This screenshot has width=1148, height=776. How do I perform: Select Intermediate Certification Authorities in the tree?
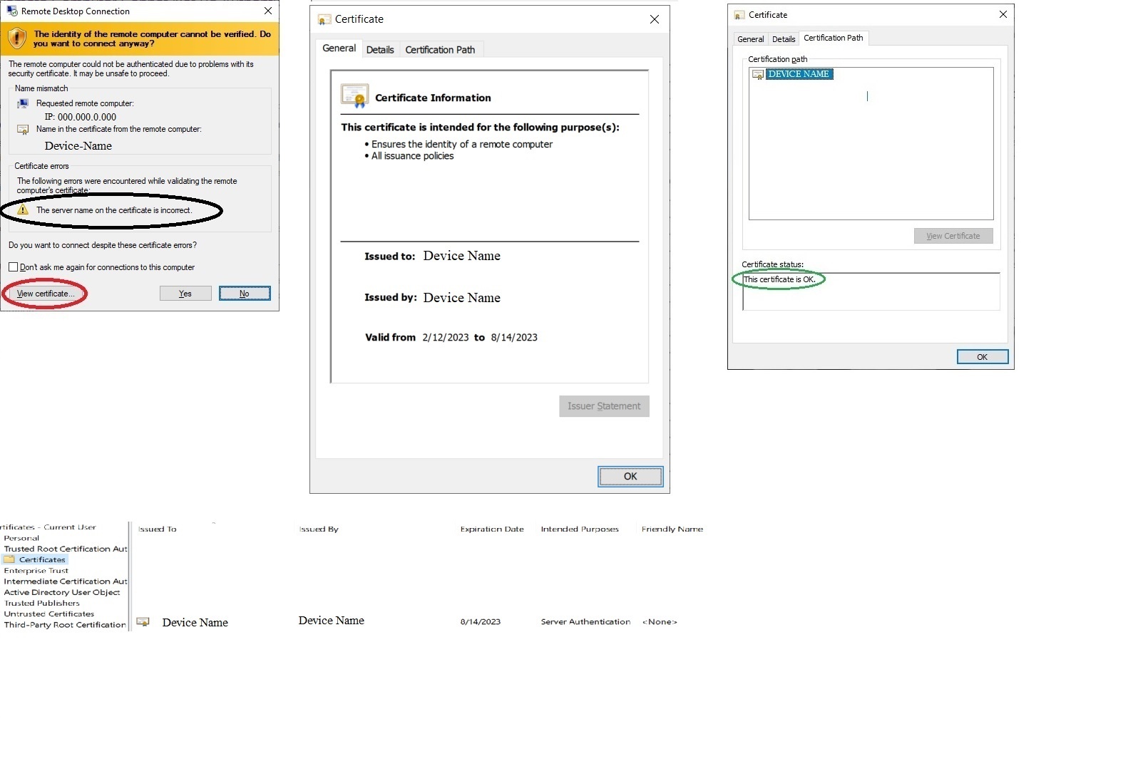tap(66, 581)
